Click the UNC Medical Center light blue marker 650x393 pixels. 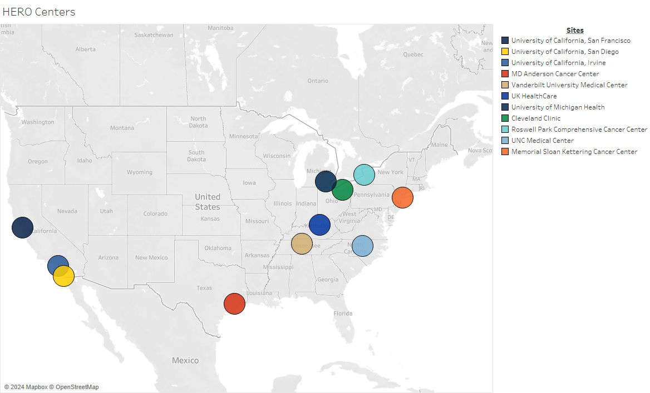pos(362,245)
